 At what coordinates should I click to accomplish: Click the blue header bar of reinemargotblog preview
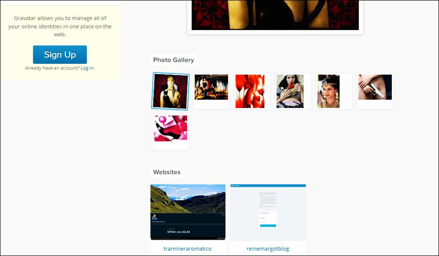268,186
